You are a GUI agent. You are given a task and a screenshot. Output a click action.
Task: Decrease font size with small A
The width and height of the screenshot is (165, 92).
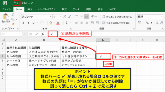(x=69, y=17)
